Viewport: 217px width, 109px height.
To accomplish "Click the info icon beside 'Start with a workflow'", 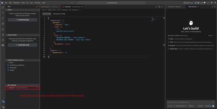I will 187,36.
